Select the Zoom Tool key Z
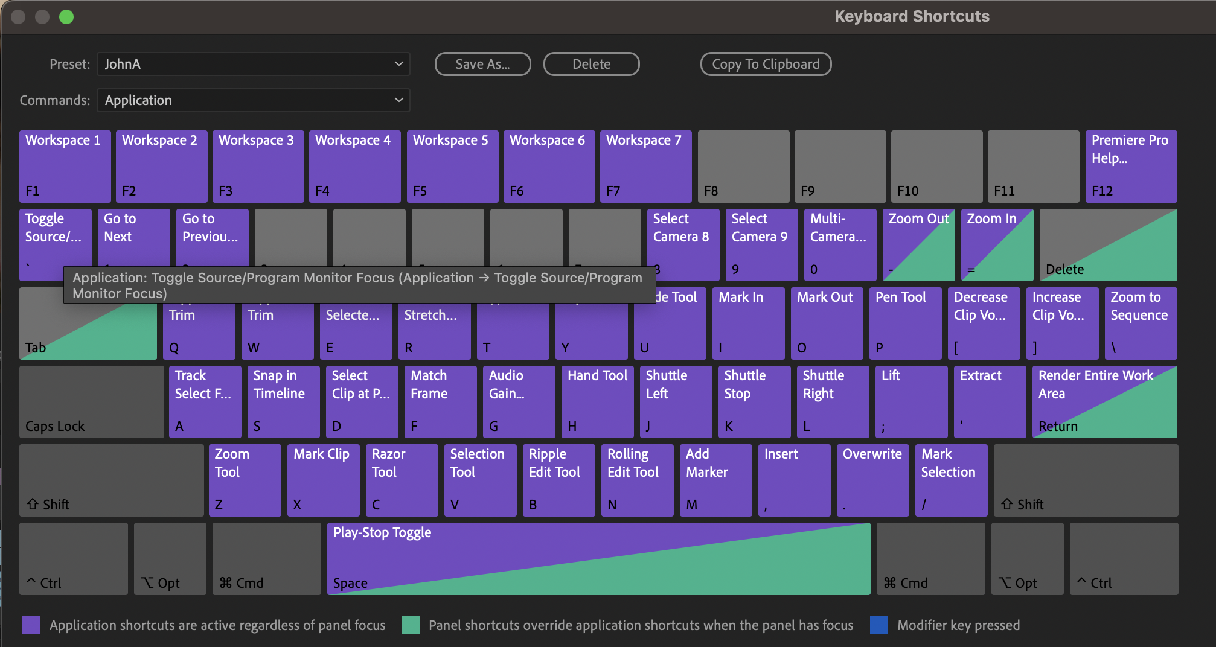The height and width of the screenshot is (647, 1216). pos(244,480)
